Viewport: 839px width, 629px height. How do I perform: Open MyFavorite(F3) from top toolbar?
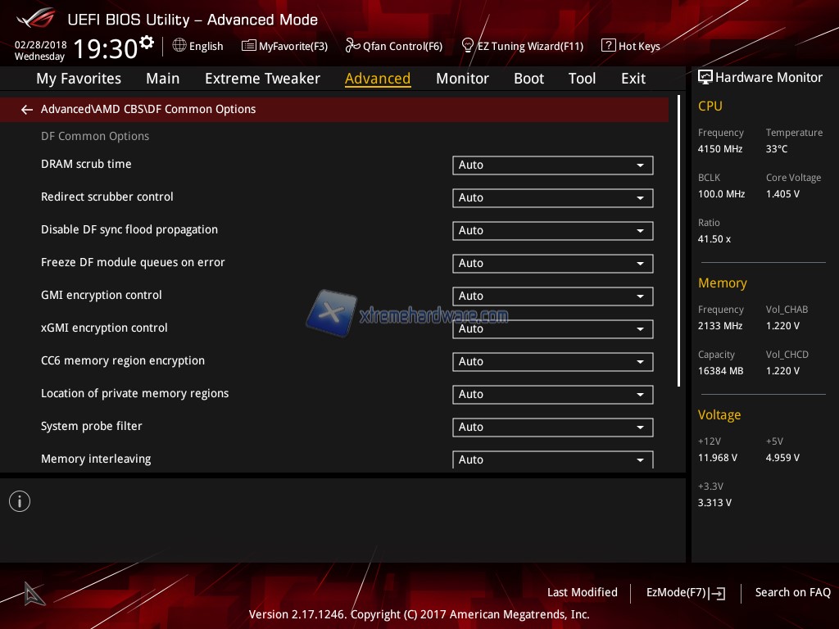pyautogui.click(x=284, y=46)
